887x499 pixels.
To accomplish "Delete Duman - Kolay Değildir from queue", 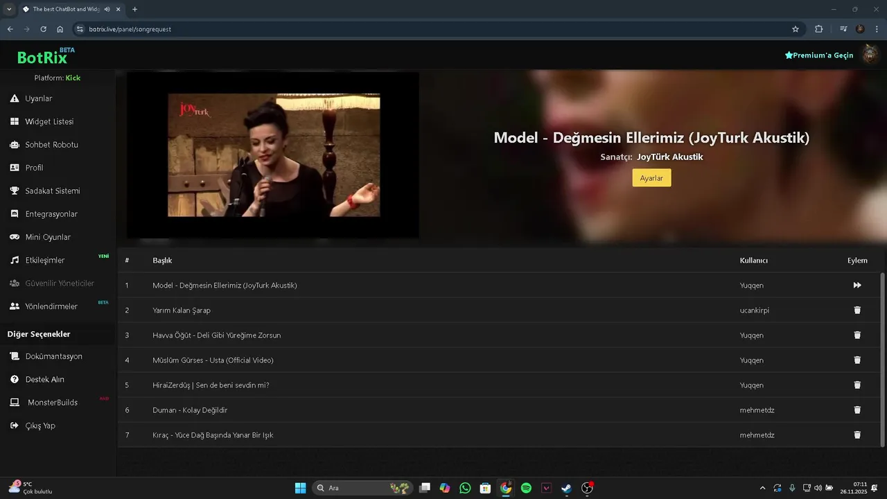I will (x=857, y=410).
